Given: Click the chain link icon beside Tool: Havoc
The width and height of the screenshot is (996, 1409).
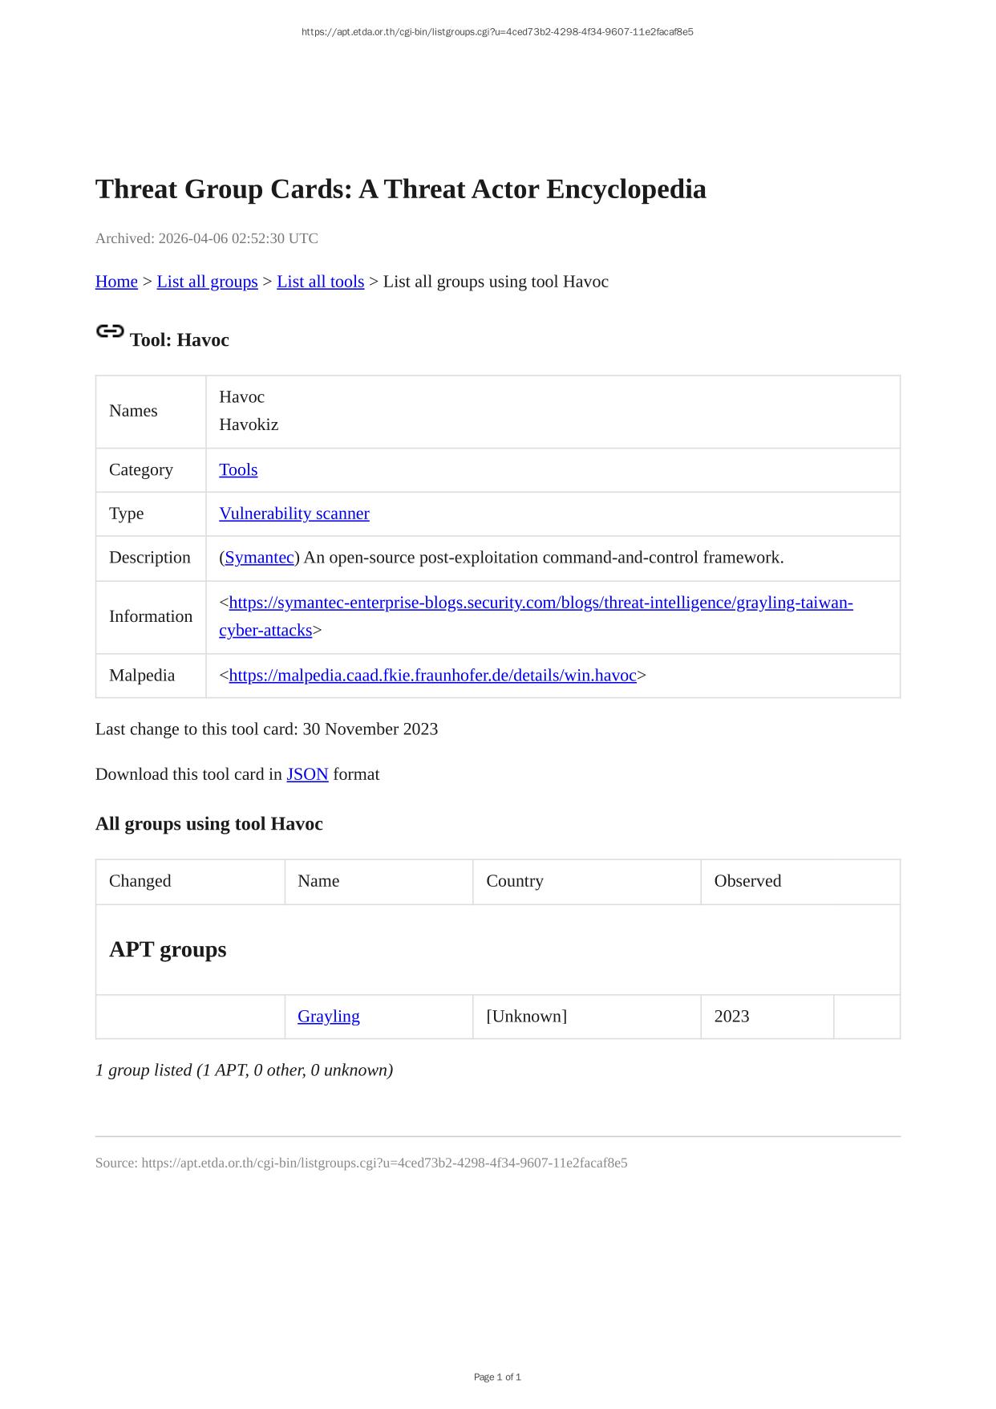Looking at the screenshot, I should 110,331.
